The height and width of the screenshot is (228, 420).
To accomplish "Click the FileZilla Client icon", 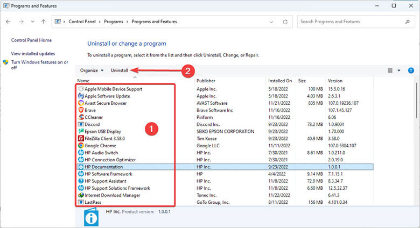I will click(81, 138).
